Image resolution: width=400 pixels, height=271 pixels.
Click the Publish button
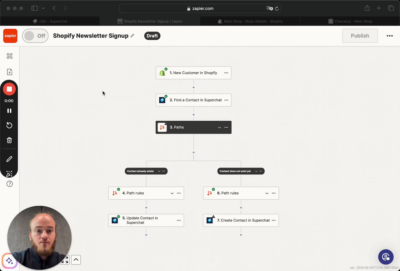point(360,36)
